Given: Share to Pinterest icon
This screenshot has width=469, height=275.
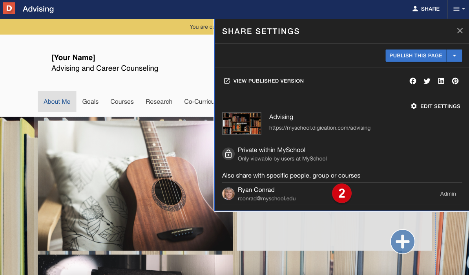Looking at the screenshot, I should click(455, 81).
